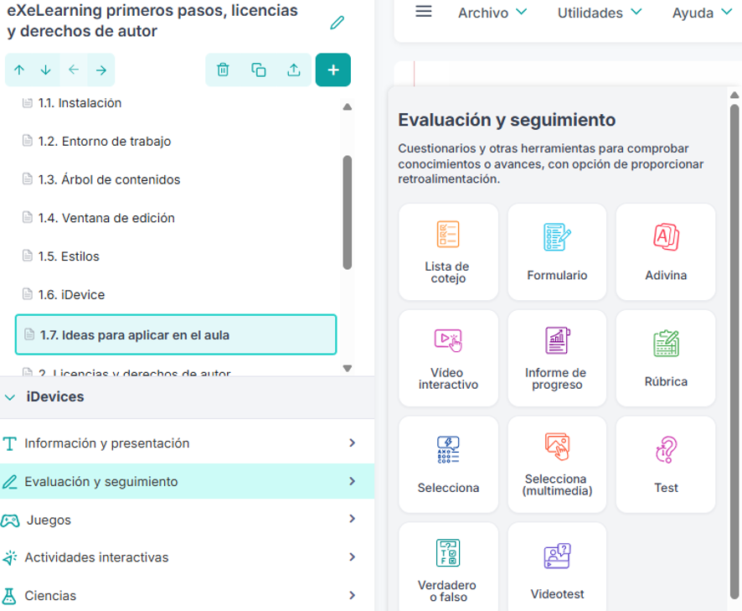
Task: Open the Ayuda menu
Action: coord(703,13)
